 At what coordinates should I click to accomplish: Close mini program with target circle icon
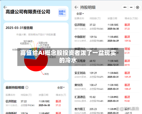tap(137, 7)
